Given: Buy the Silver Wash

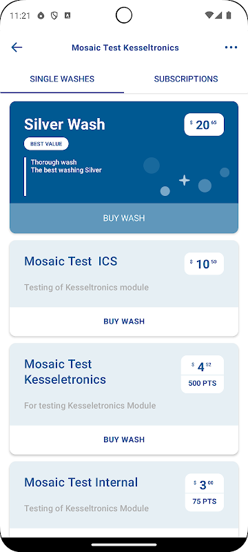Looking at the screenshot, I should (124, 218).
